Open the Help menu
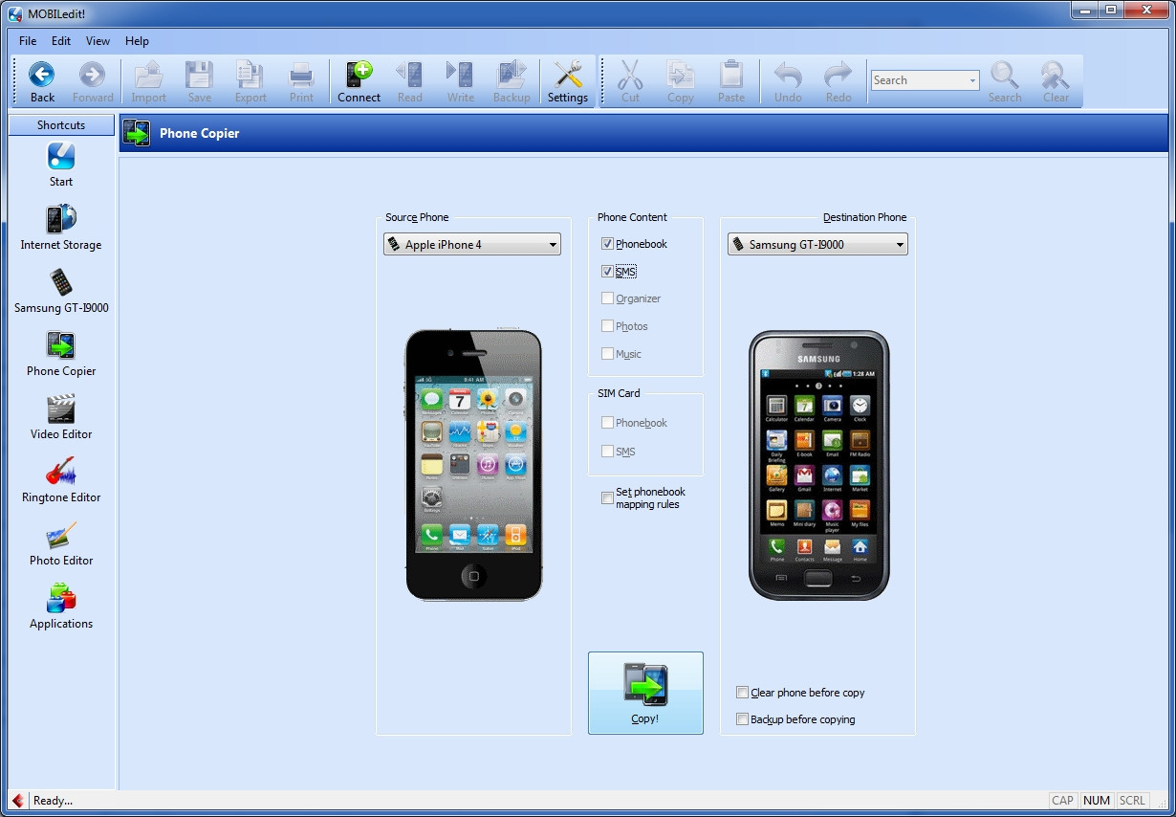This screenshot has height=817, width=1176. coord(137,41)
